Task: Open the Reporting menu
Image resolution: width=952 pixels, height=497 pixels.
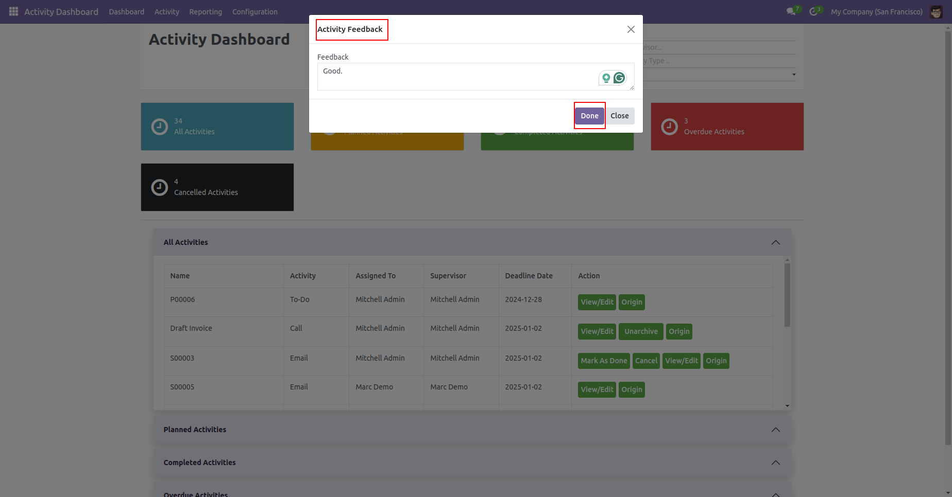Action: pyautogui.click(x=206, y=12)
